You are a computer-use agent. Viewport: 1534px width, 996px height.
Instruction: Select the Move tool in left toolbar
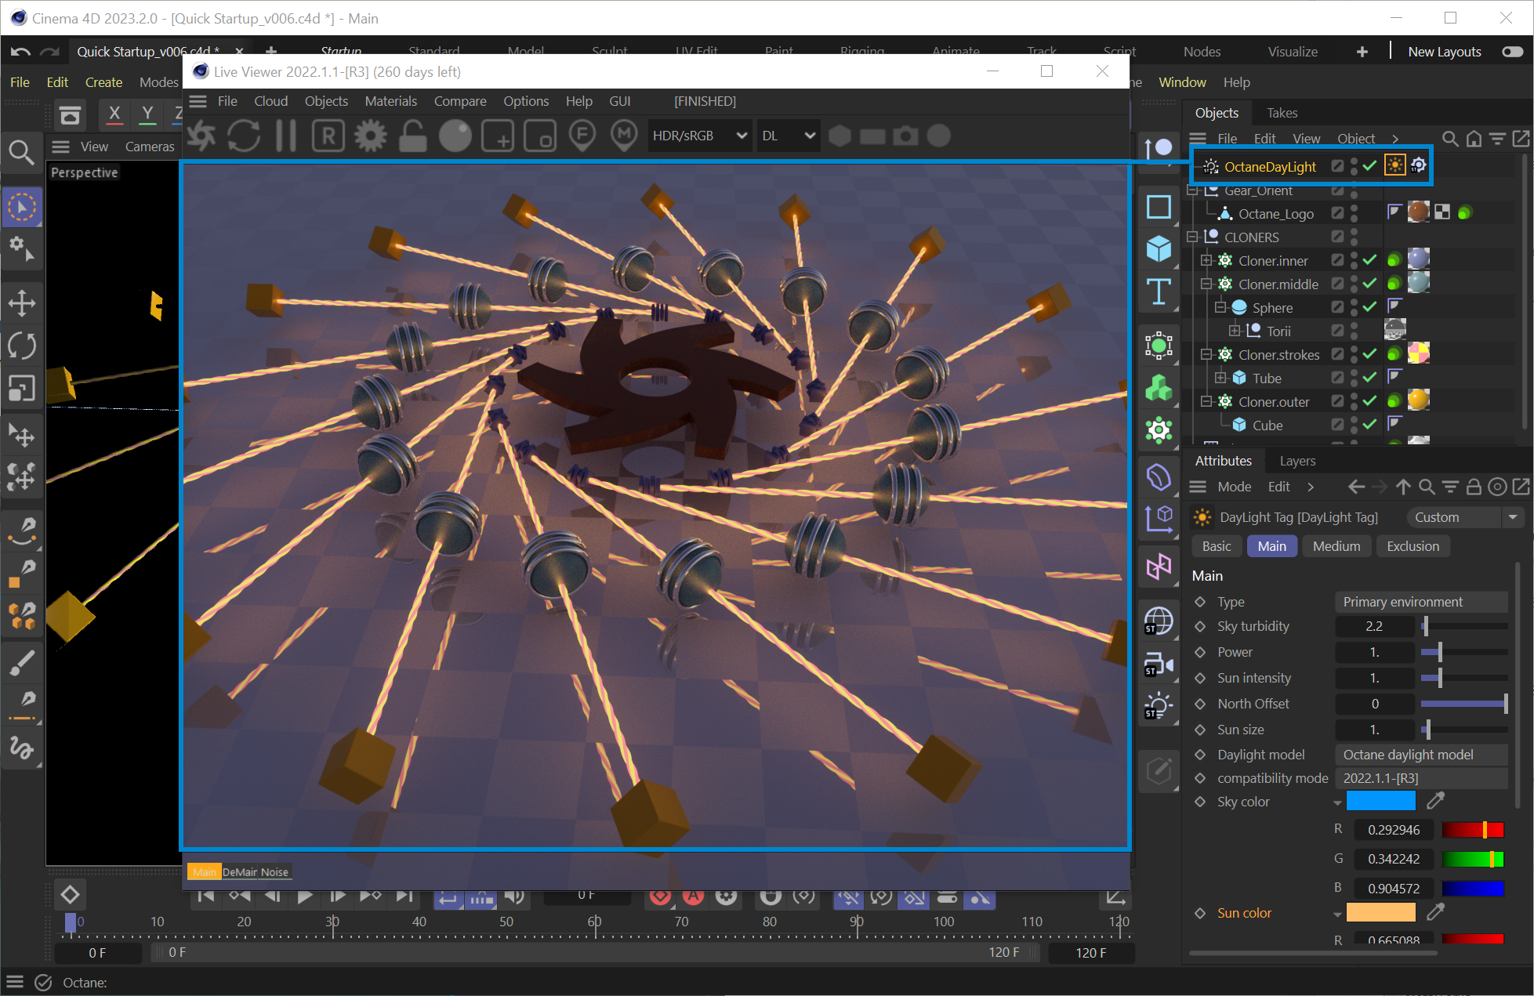click(x=21, y=303)
